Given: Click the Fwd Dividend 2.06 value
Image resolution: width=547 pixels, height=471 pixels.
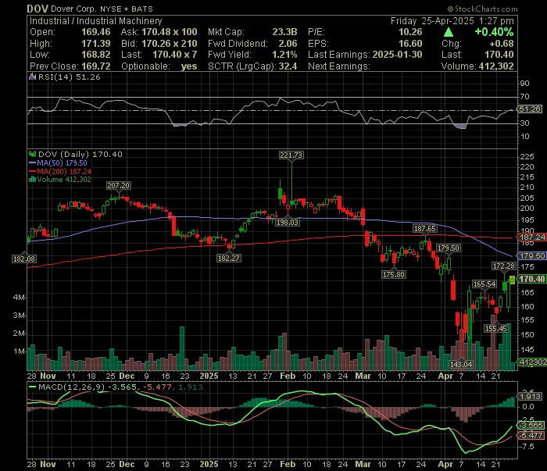Looking at the screenshot, I should 288,44.
